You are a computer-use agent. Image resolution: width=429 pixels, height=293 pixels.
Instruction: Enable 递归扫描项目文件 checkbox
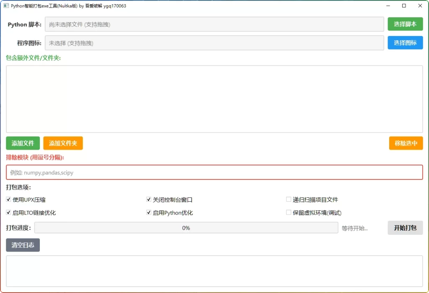coord(288,200)
